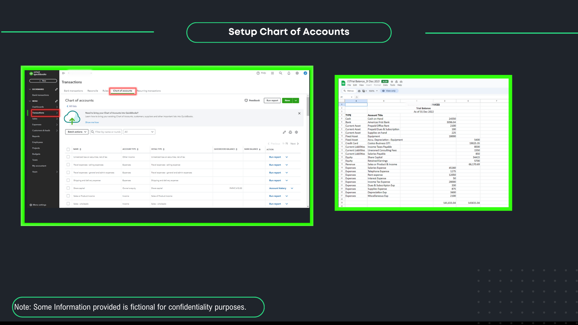Toggle the select-all checkbox in table header
The width and height of the screenshot is (578, 325).
(x=68, y=149)
